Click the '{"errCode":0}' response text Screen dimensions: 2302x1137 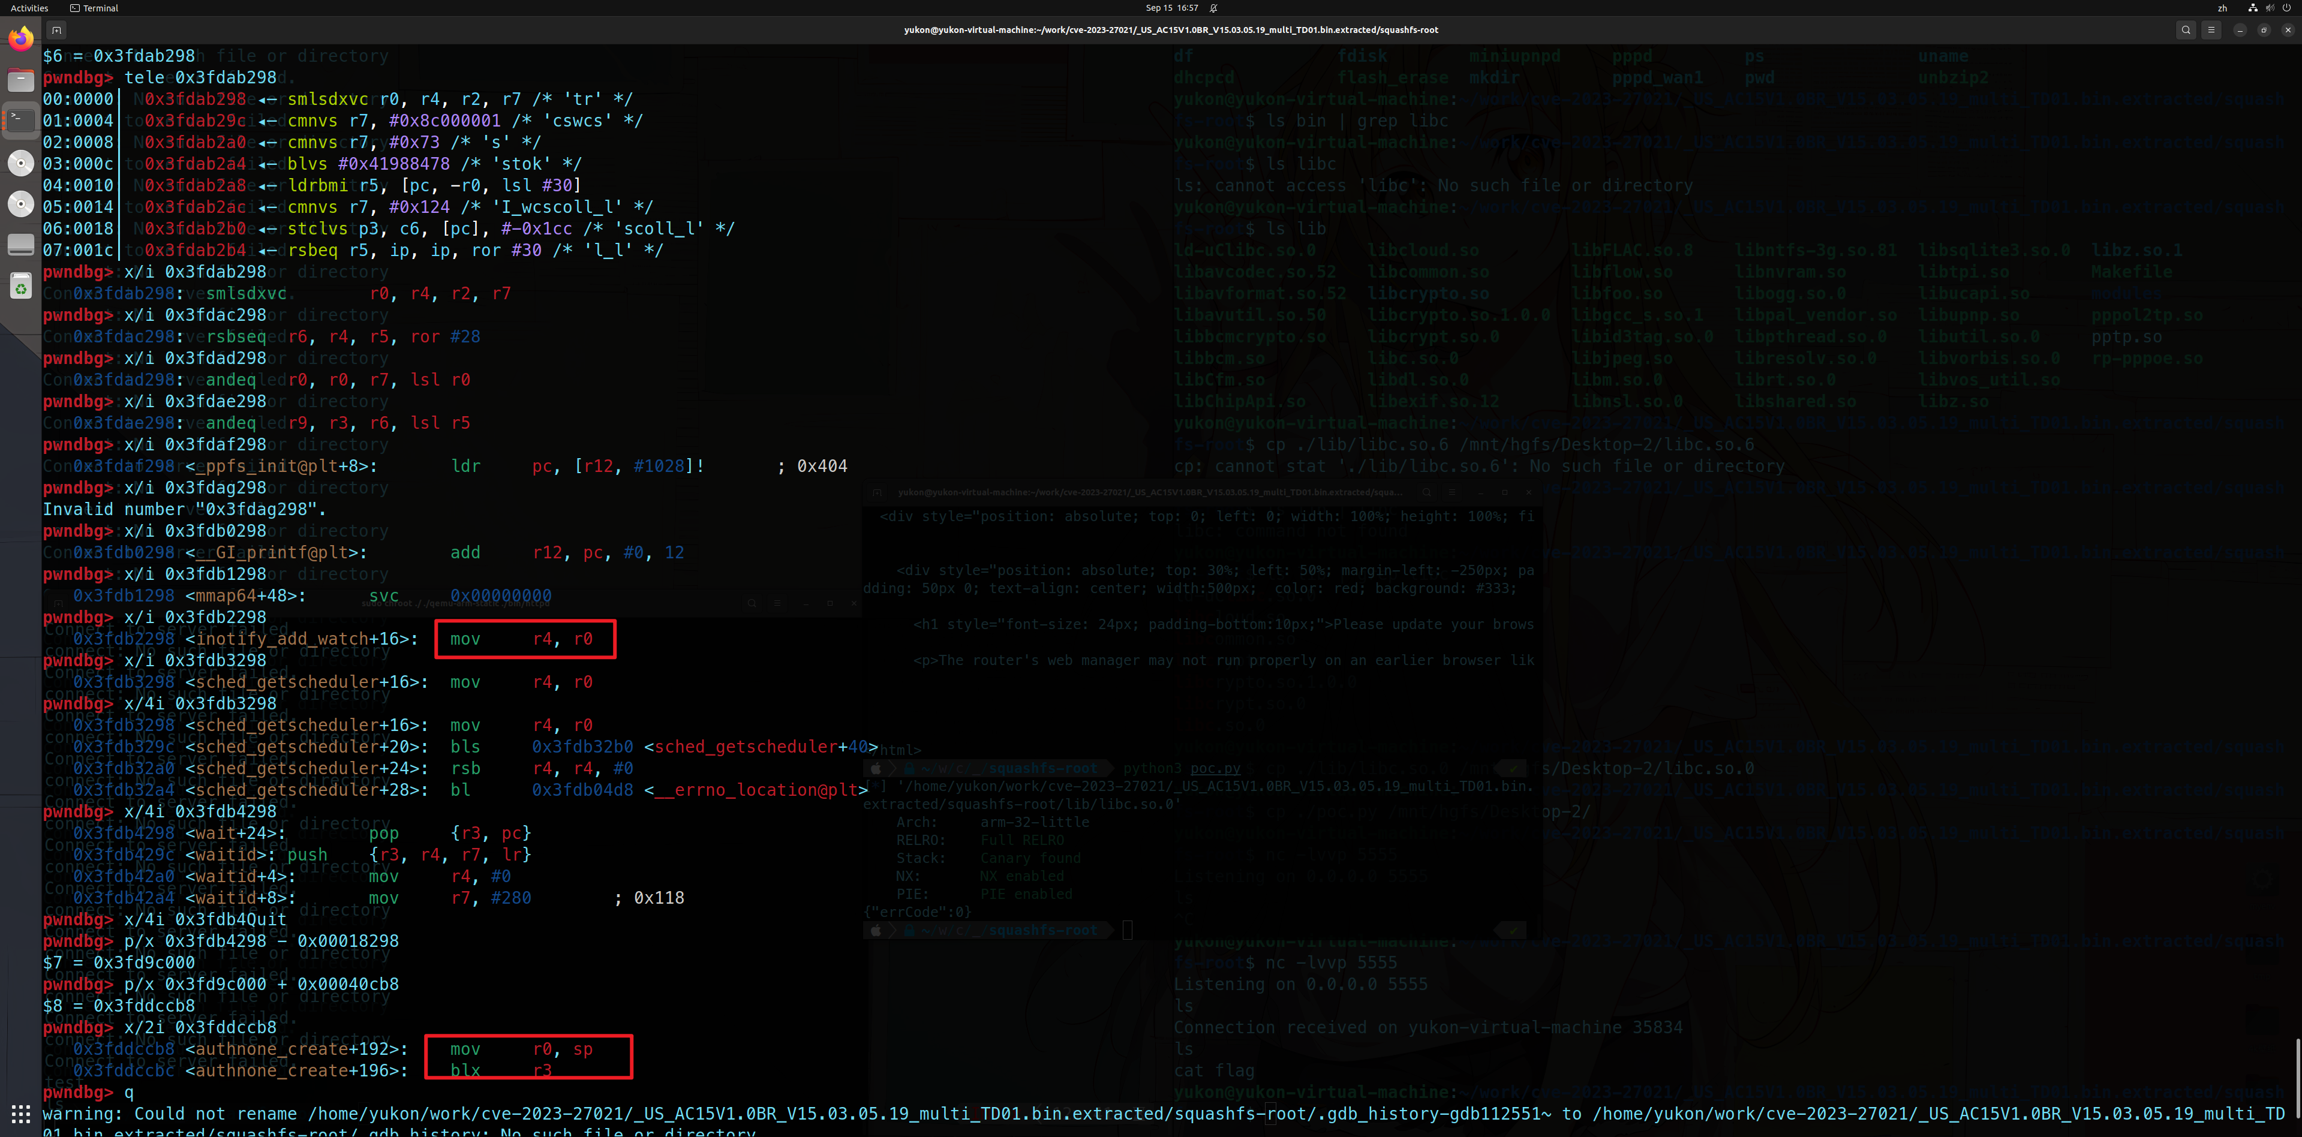917,912
